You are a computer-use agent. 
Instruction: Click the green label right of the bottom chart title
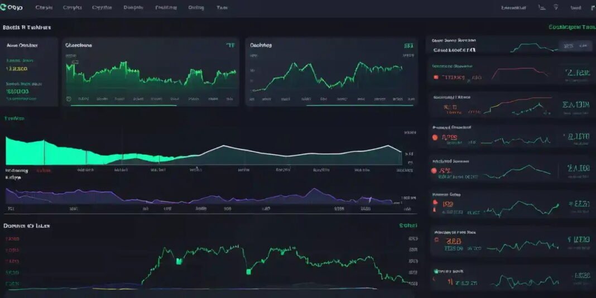[x=408, y=226]
